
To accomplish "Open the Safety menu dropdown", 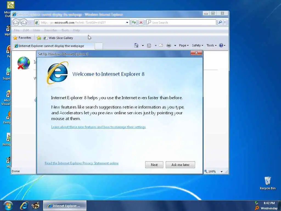I will (x=198, y=45).
